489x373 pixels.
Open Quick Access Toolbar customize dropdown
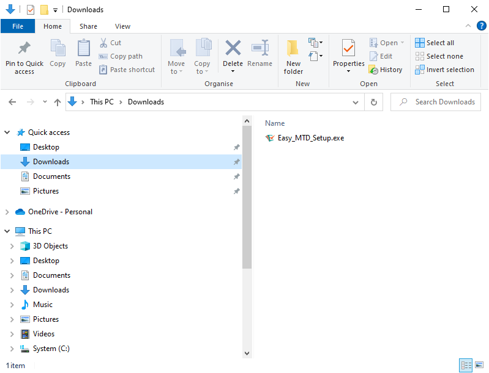point(55,10)
